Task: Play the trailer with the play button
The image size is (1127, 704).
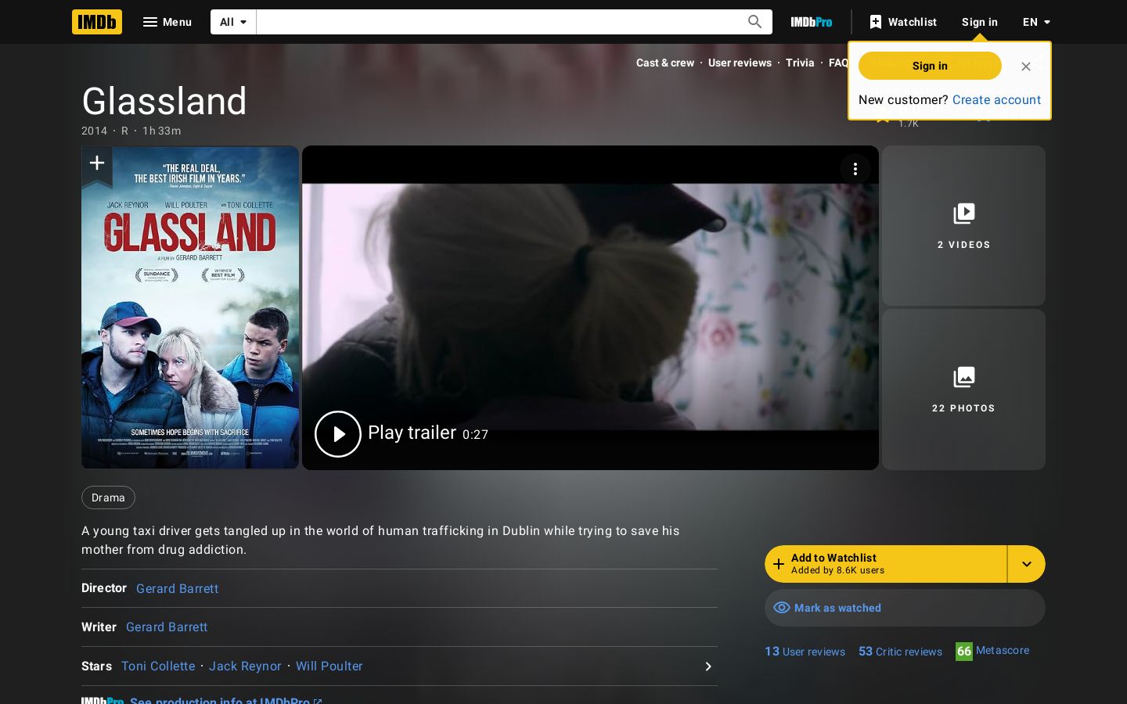Action: (338, 434)
